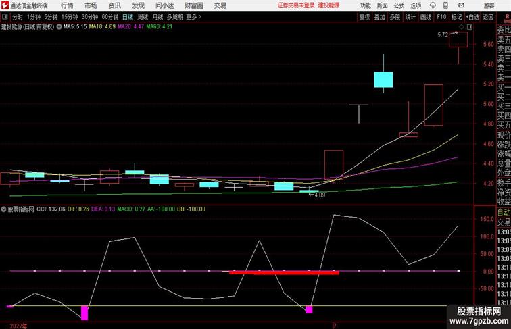Viewport: 511px width, 329px height.
Task: Click 标记 mark button
Action: point(456,17)
